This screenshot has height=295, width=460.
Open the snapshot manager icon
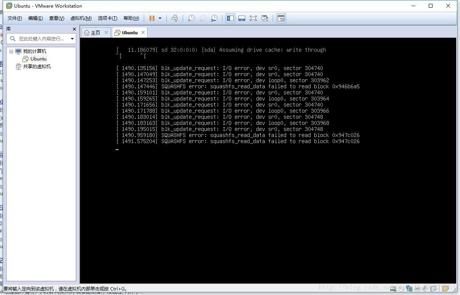point(214,18)
